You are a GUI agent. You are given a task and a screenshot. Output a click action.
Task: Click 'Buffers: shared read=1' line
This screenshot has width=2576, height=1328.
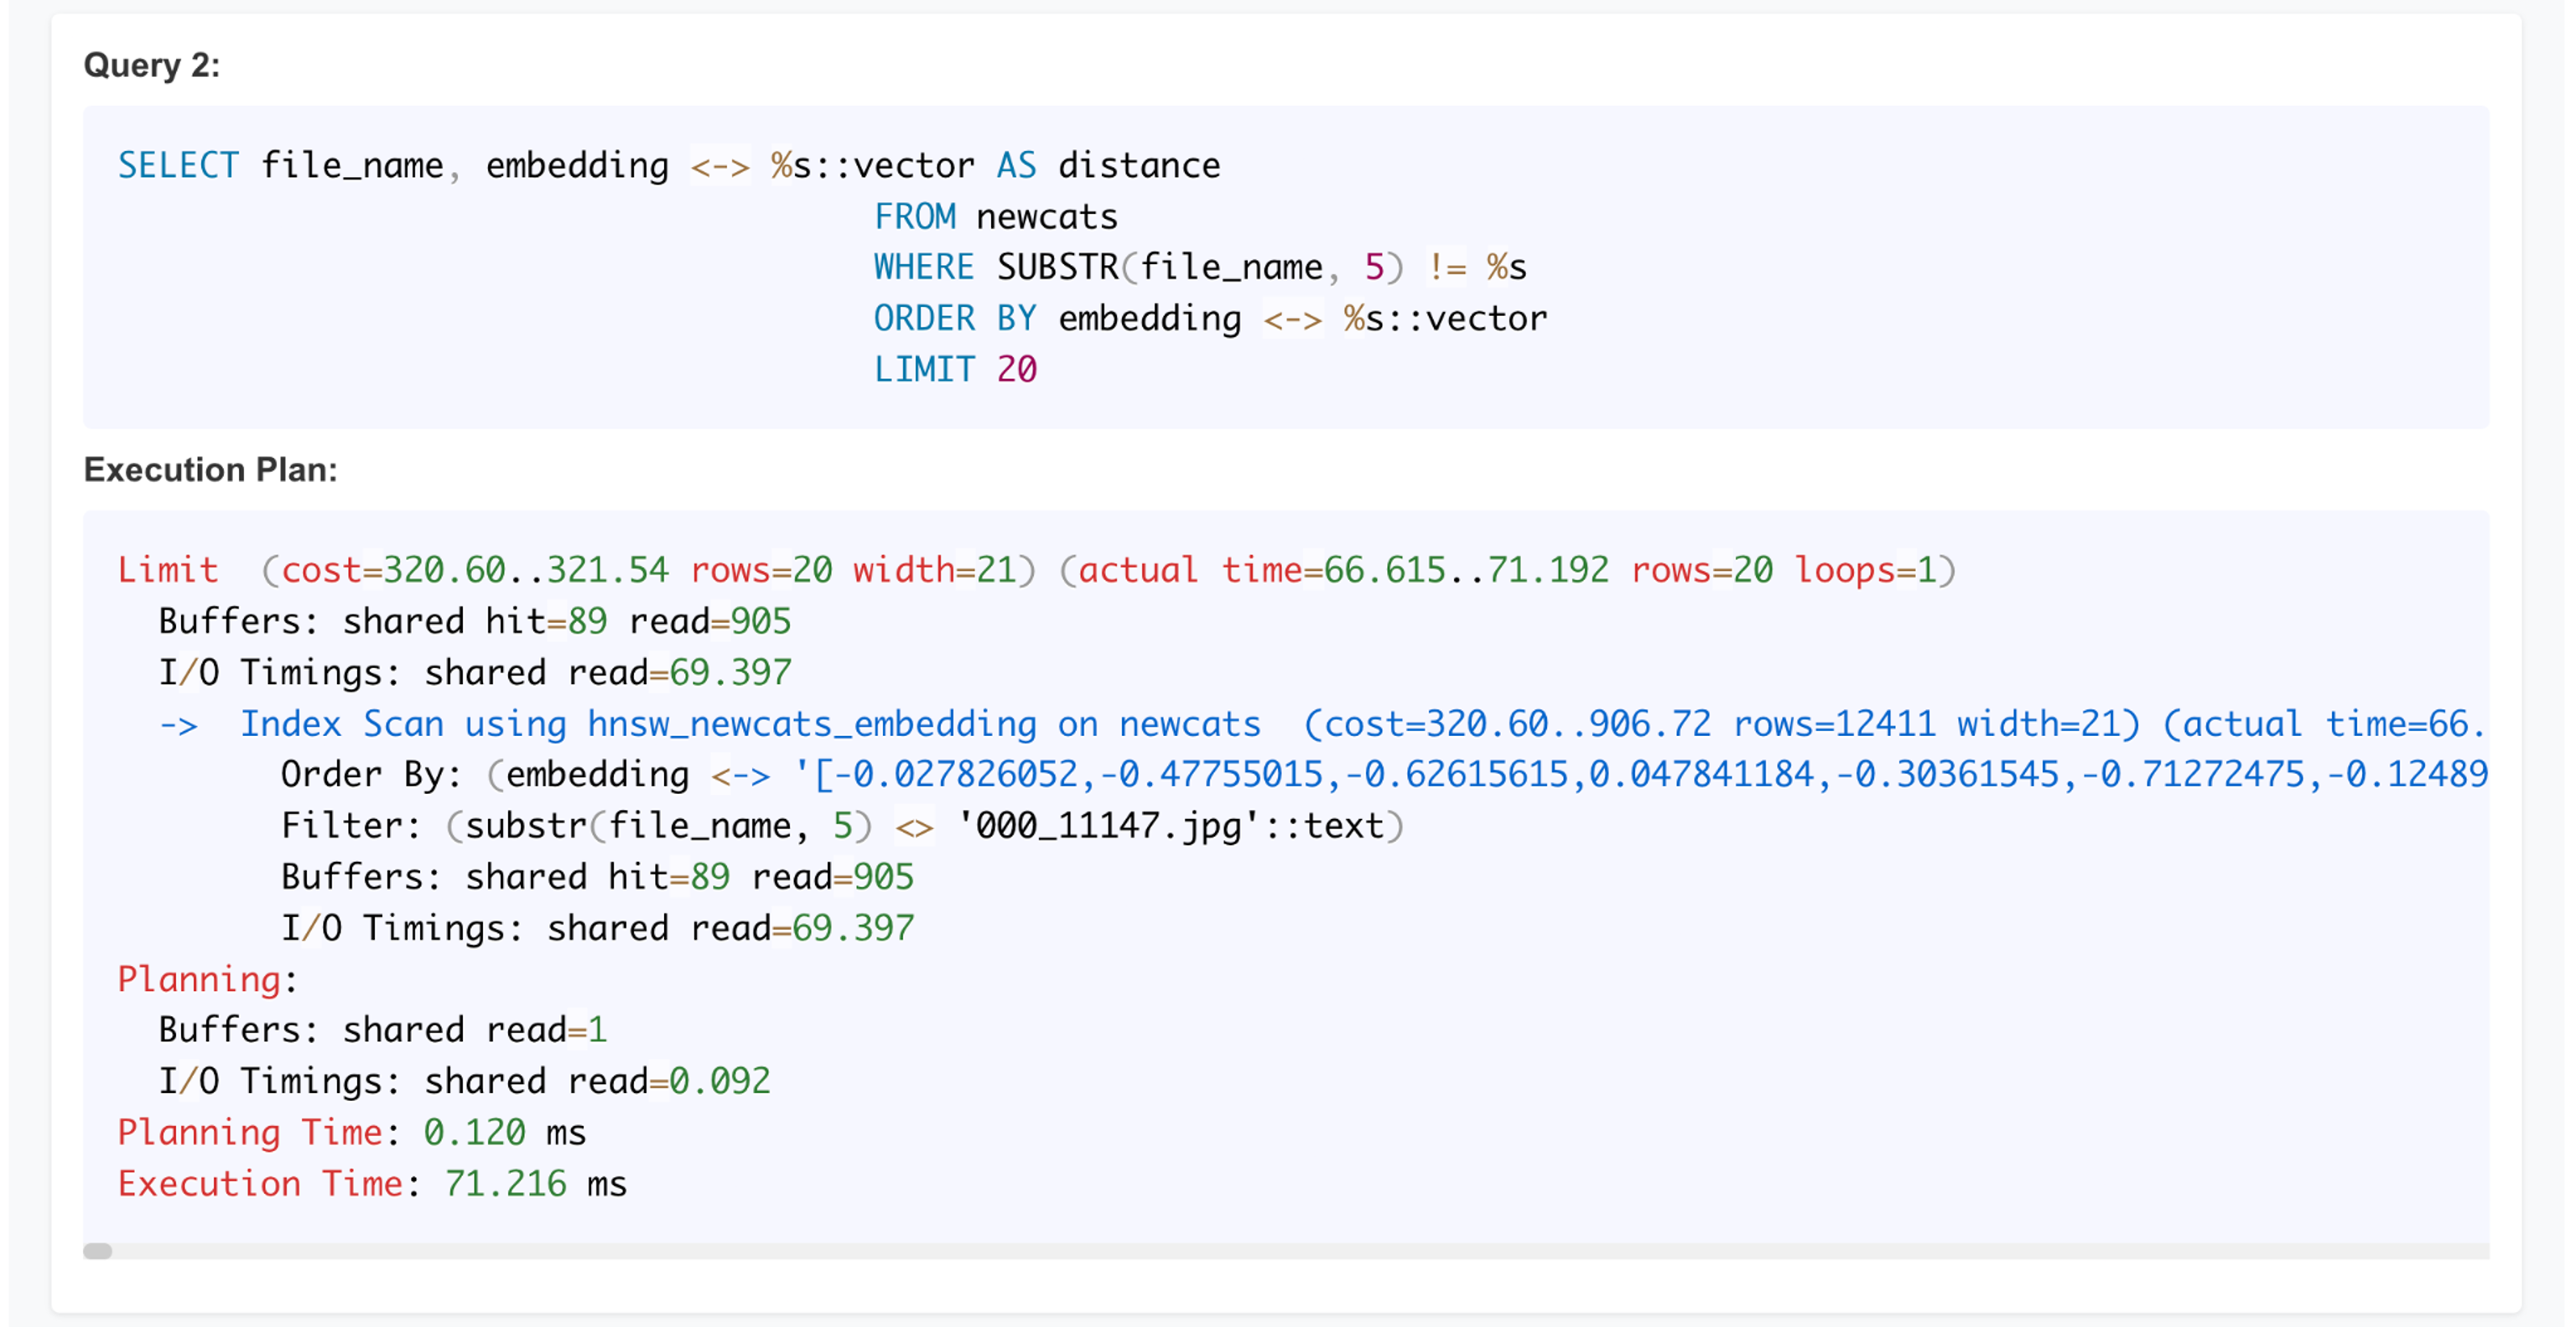[383, 1031]
